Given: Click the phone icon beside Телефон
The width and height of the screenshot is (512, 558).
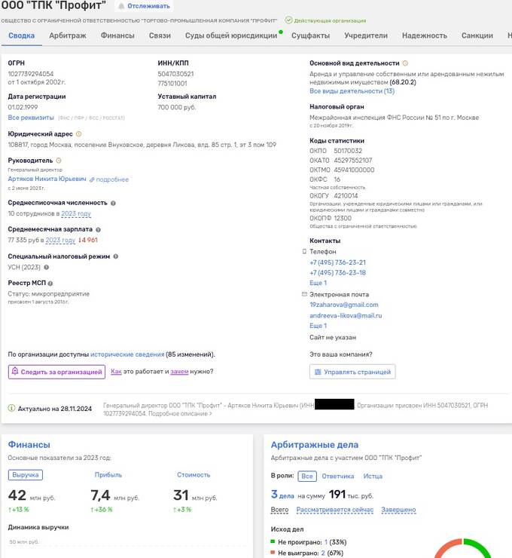Looking at the screenshot, I should tap(304, 252).
